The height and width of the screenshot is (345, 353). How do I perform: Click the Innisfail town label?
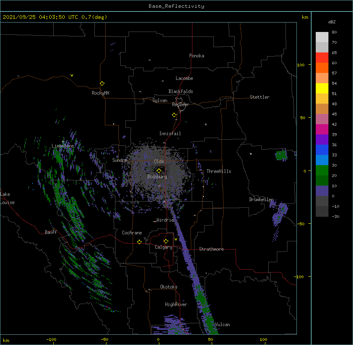click(x=170, y=134)
